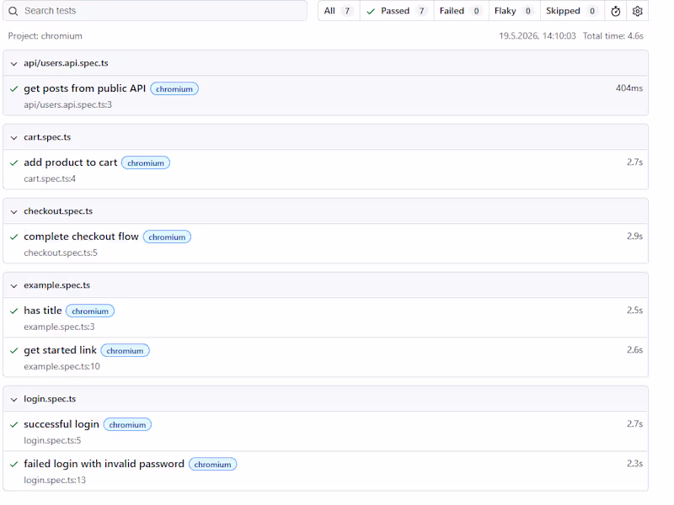Click api/users.api.spec.ts file header name
Viewport: 674px width, 505px height.
tap(66, 63)
